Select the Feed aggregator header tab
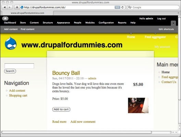 (x=155, y=37)
